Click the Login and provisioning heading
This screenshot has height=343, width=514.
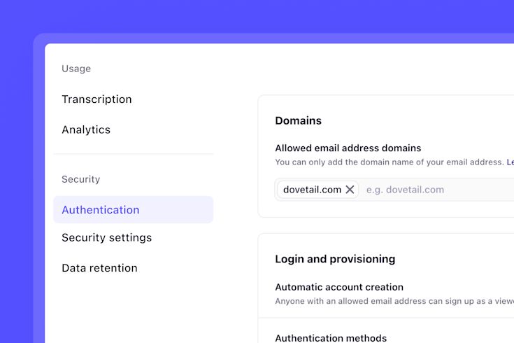335,259
